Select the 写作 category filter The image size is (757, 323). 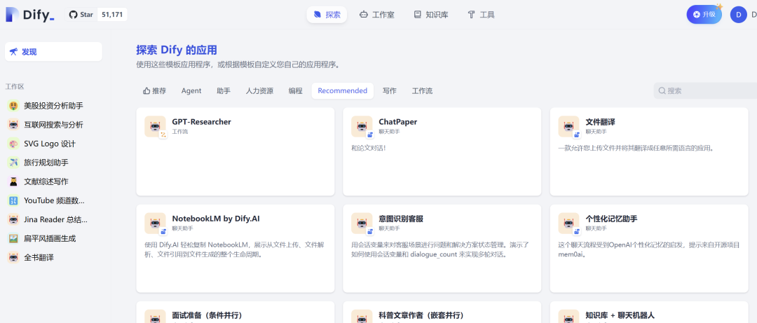pos(390,91)
